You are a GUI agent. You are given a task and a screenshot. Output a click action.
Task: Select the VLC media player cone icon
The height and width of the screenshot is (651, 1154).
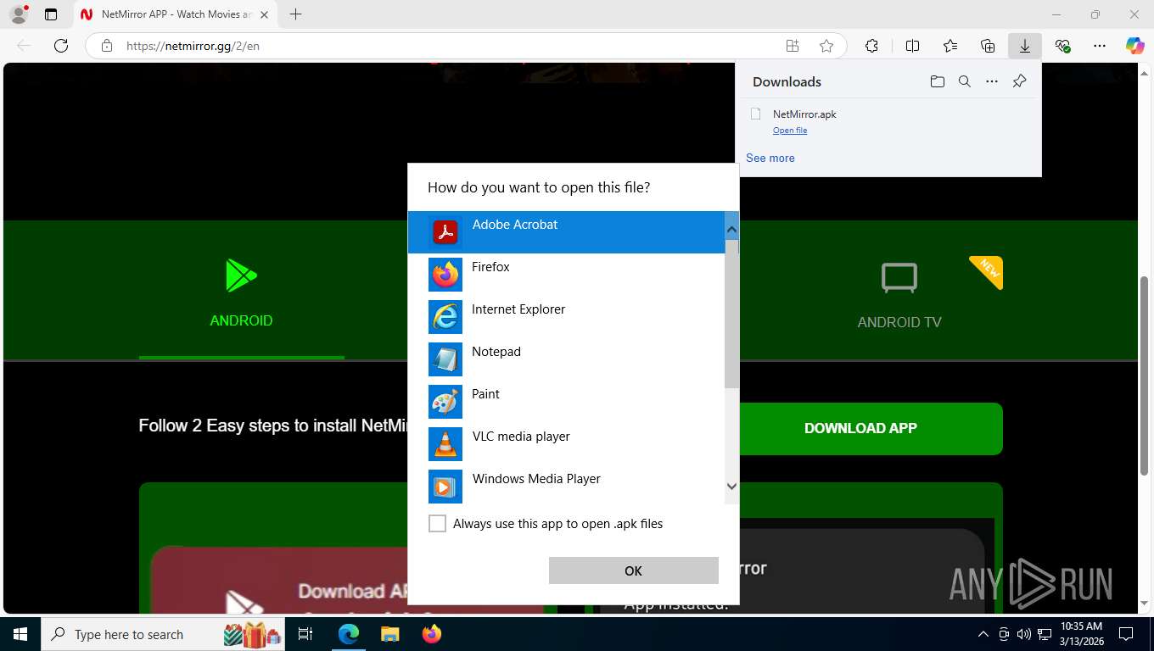tap(445, 444)
